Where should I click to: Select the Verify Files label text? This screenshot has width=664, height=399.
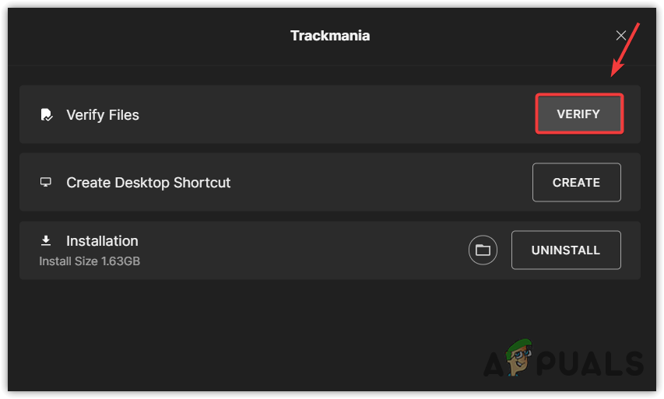pyautogui.click(x=103, y=115)
